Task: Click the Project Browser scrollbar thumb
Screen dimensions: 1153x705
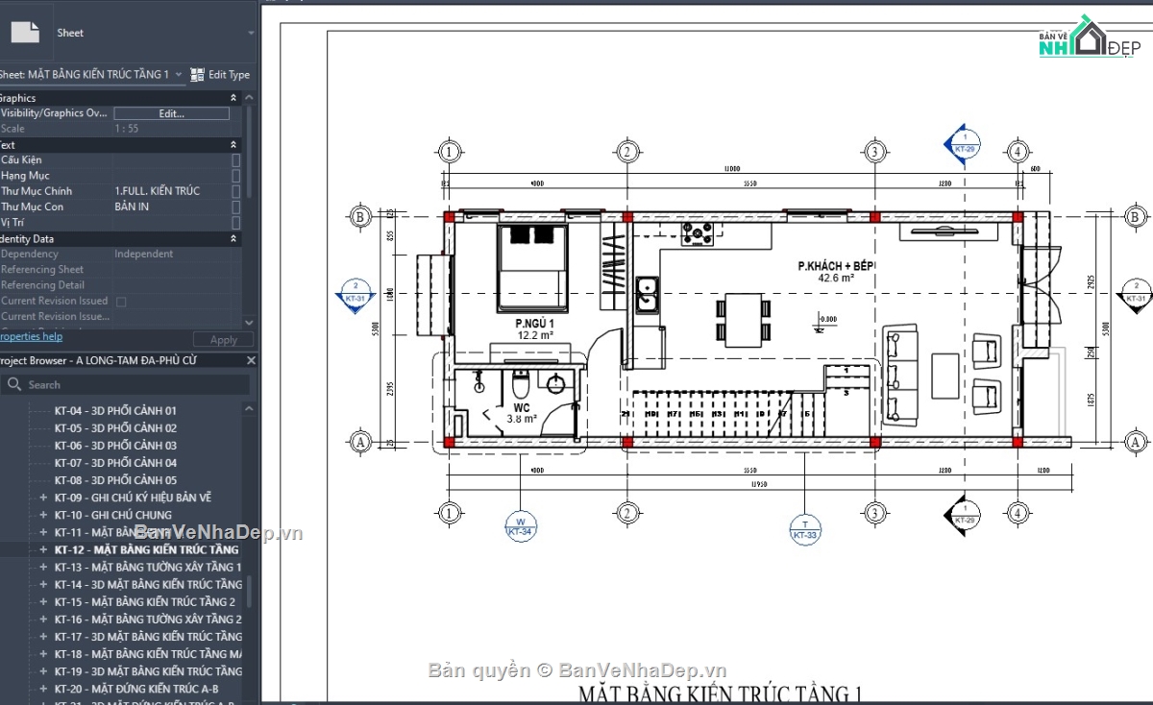Action: (x=251, y=590)
